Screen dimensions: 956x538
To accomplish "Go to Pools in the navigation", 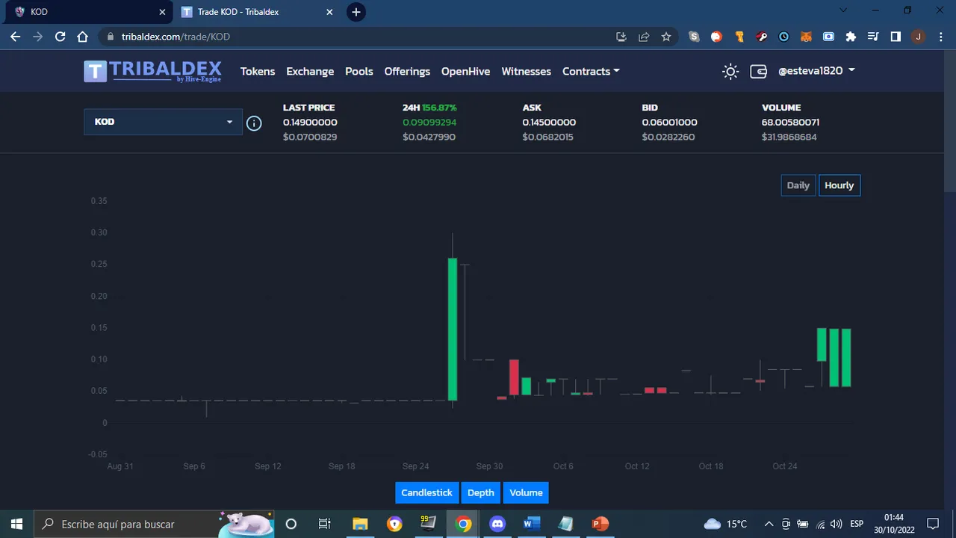I will click(x=359, y=71).
